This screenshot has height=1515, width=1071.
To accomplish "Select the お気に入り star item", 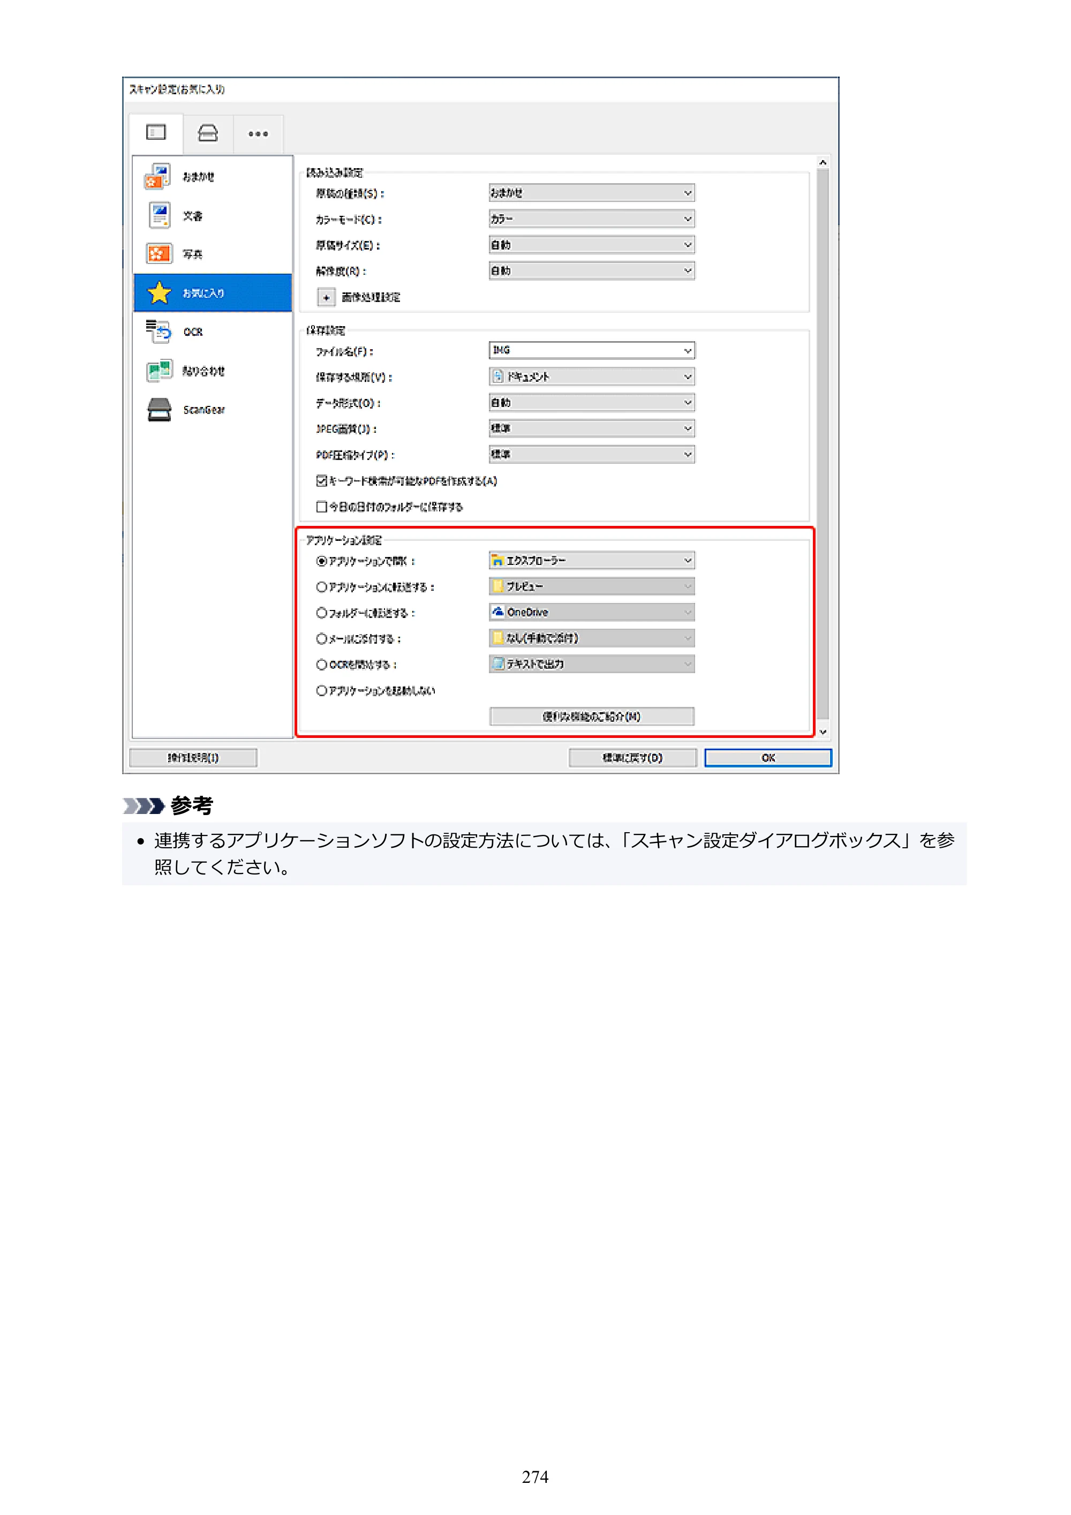I will (x=213, y=293).
